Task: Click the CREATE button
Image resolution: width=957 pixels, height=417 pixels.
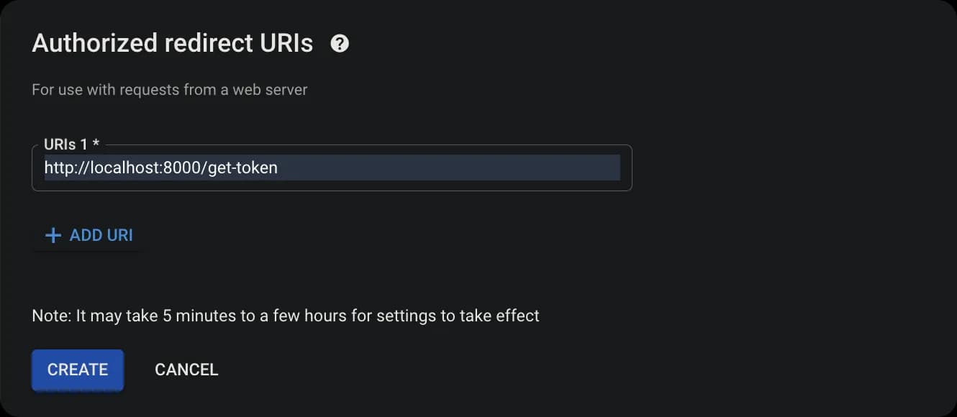Action: click(78, 370)
